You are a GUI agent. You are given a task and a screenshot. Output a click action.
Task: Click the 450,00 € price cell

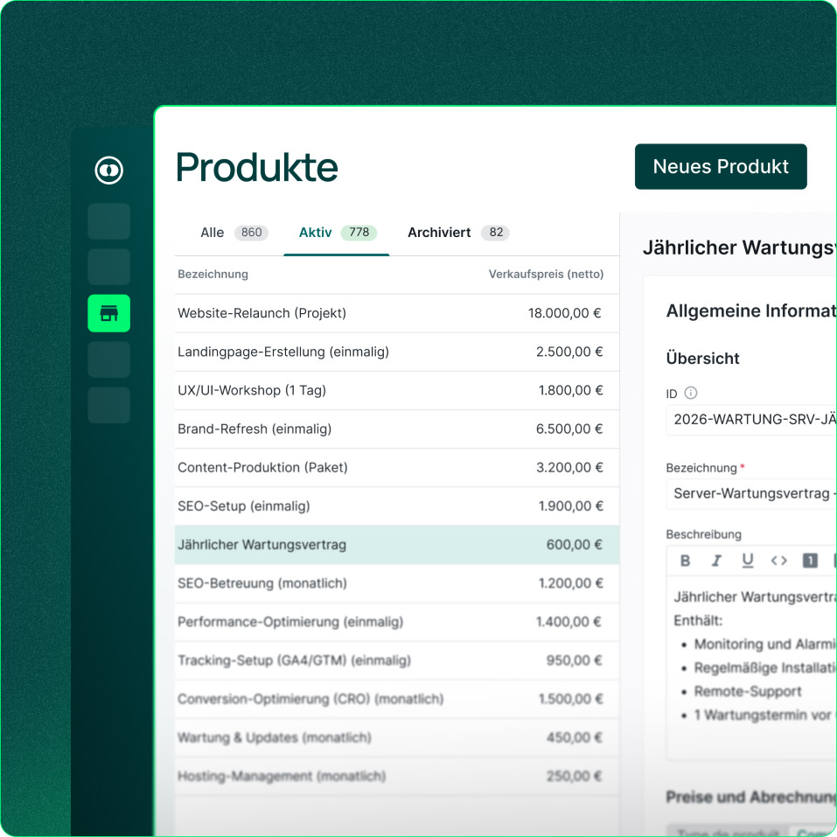[574, 737]
